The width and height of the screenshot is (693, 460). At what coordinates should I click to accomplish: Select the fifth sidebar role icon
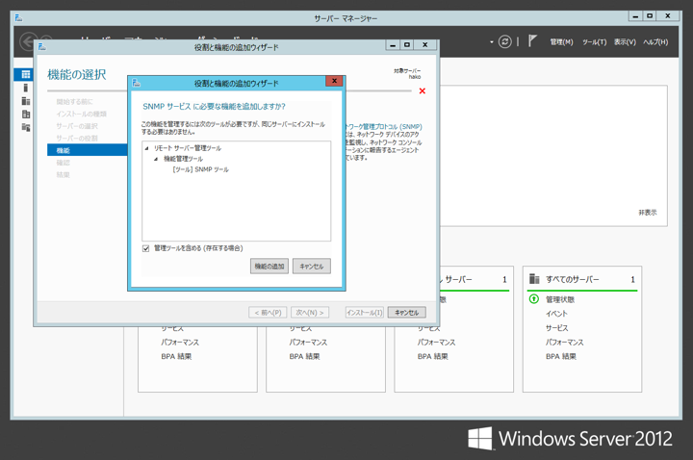(26, 127)
